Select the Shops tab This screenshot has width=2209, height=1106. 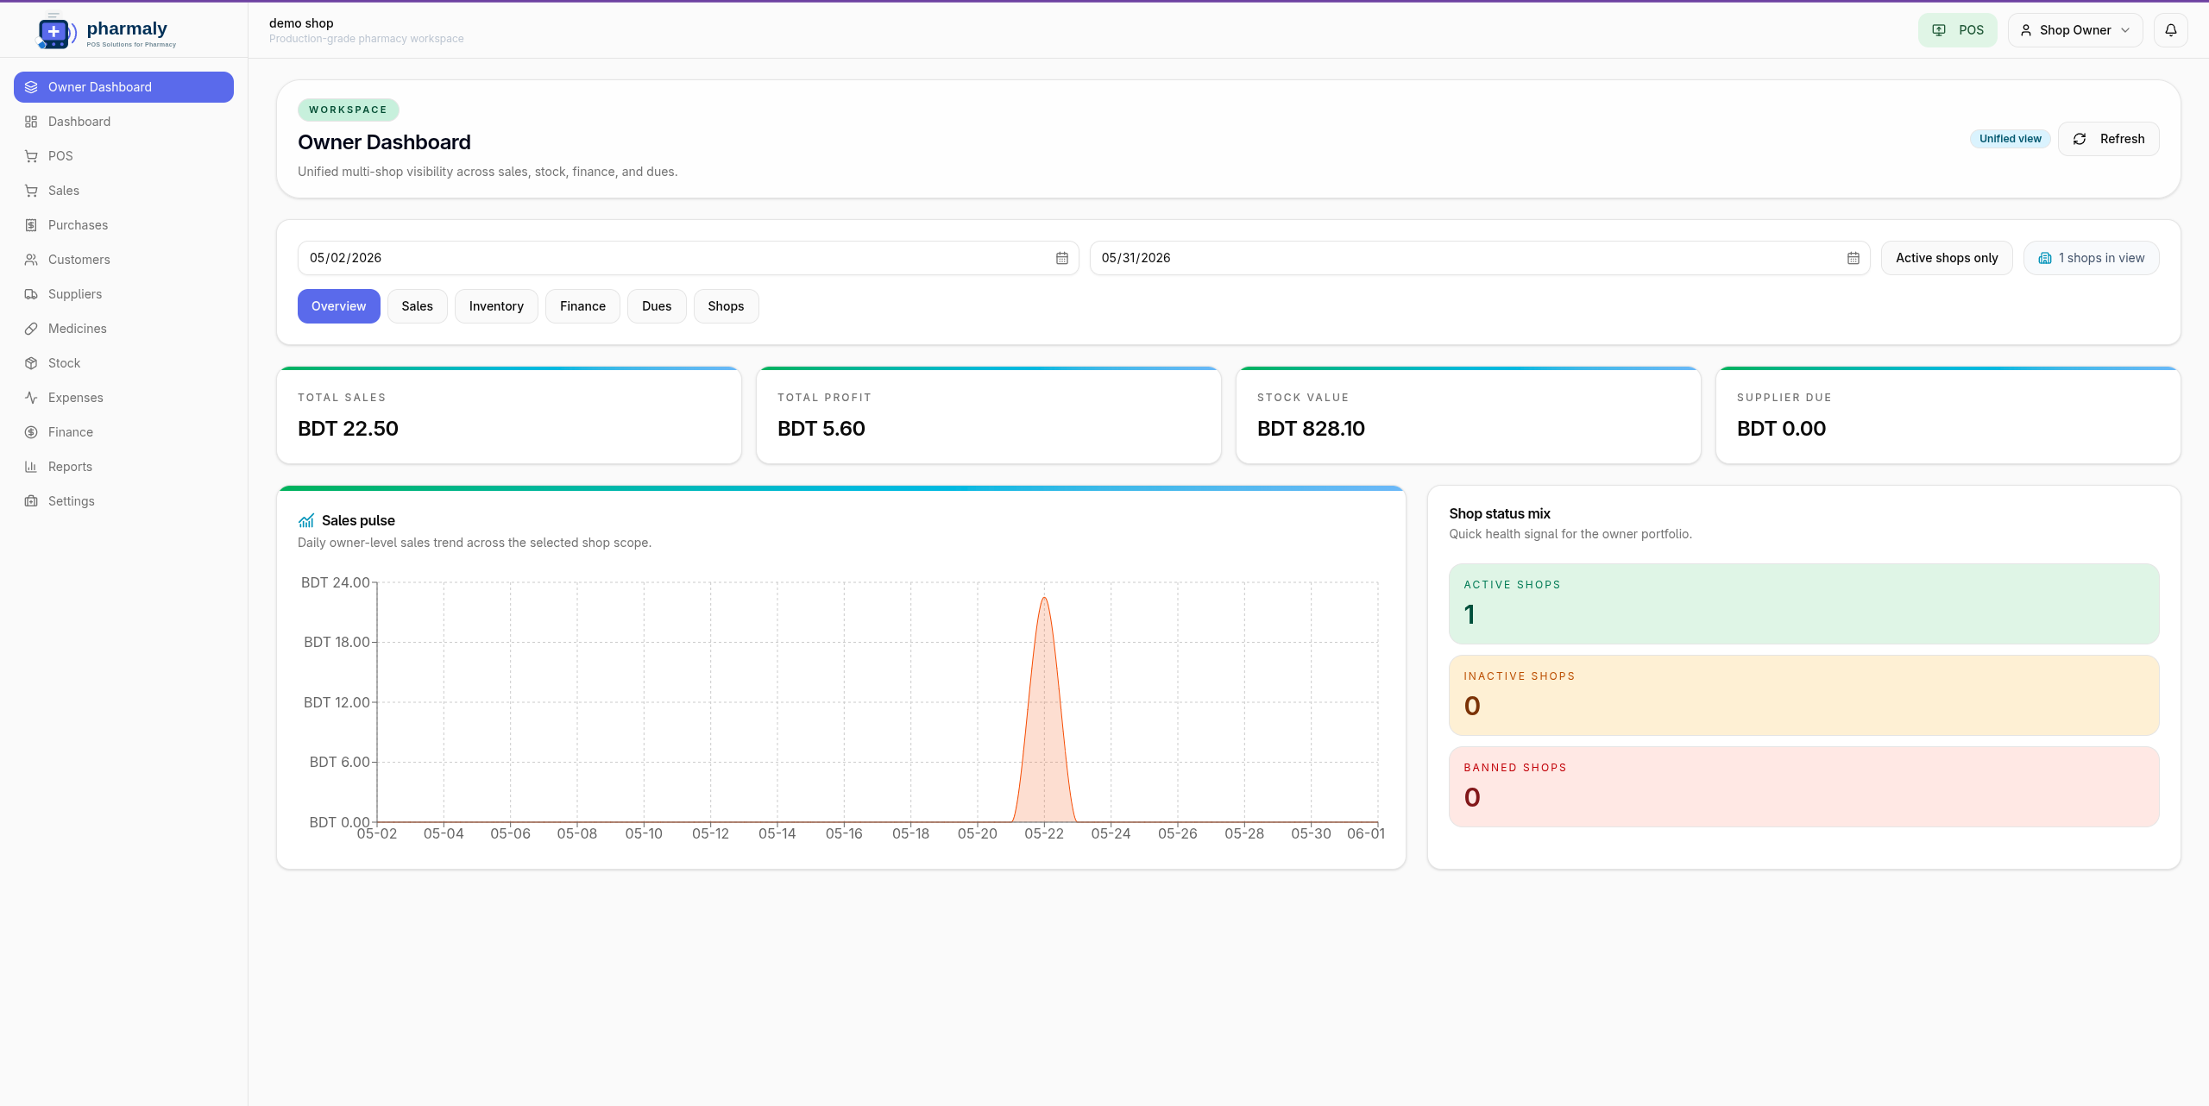[x=726, y=306]
